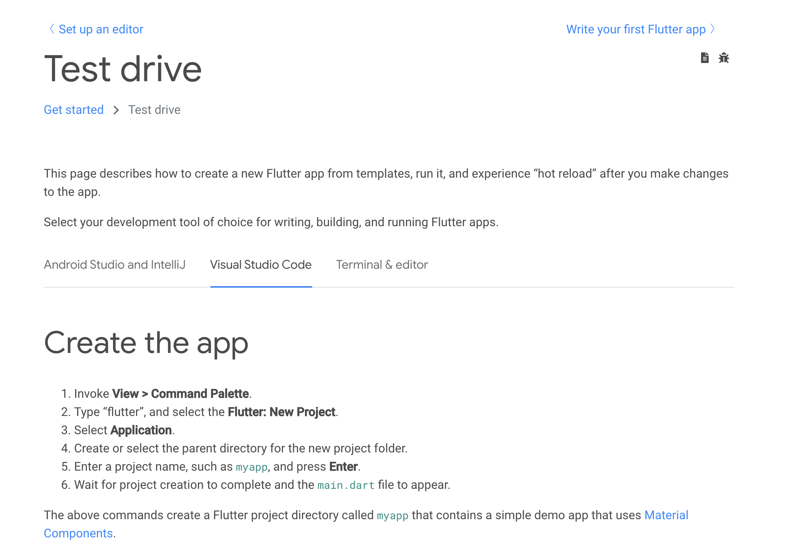
Task: Switch to Android Studio and IntelliJ tab
Action: coord(115,265)
